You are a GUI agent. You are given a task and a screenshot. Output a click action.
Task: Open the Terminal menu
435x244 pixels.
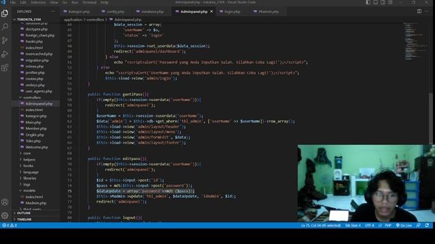pyautogui.click(x=89, y=3)
